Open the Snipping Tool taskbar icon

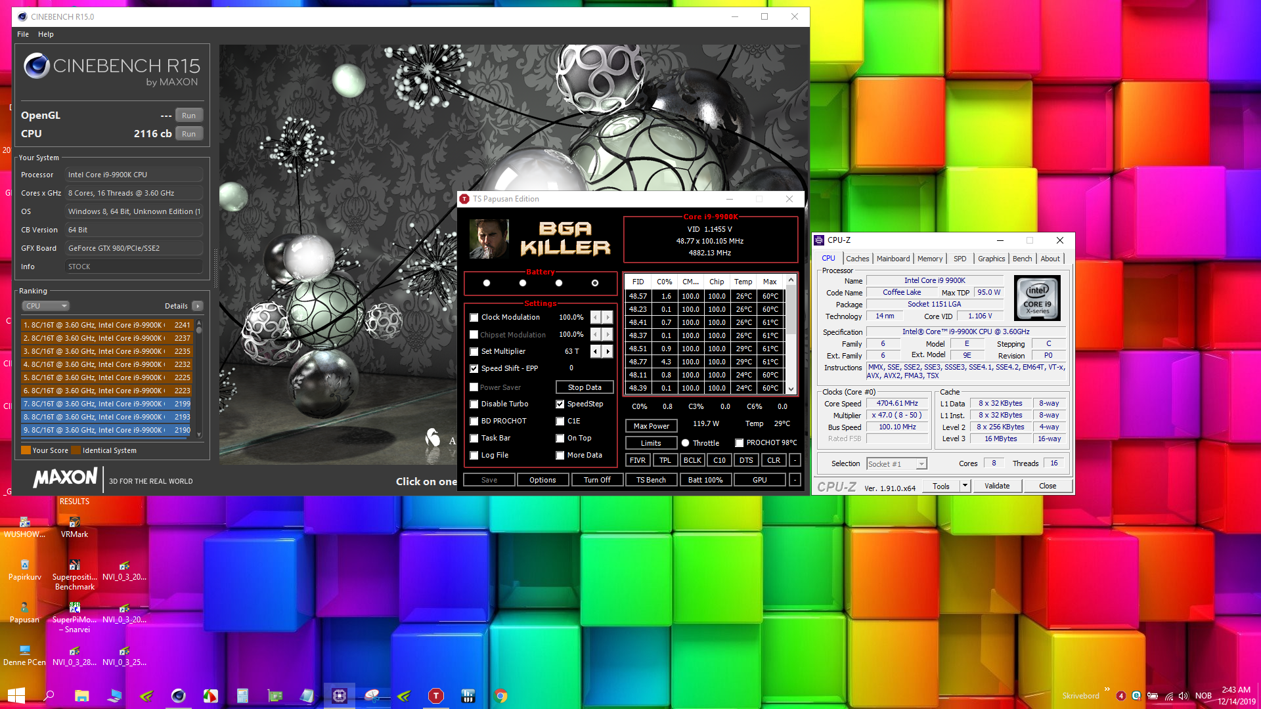[x=372, y=696]
